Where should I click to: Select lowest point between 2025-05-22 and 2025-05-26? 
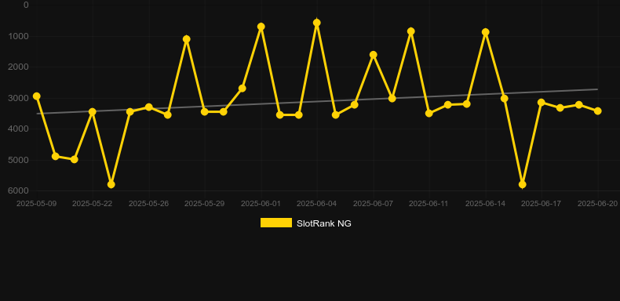[x=111, y=184]
